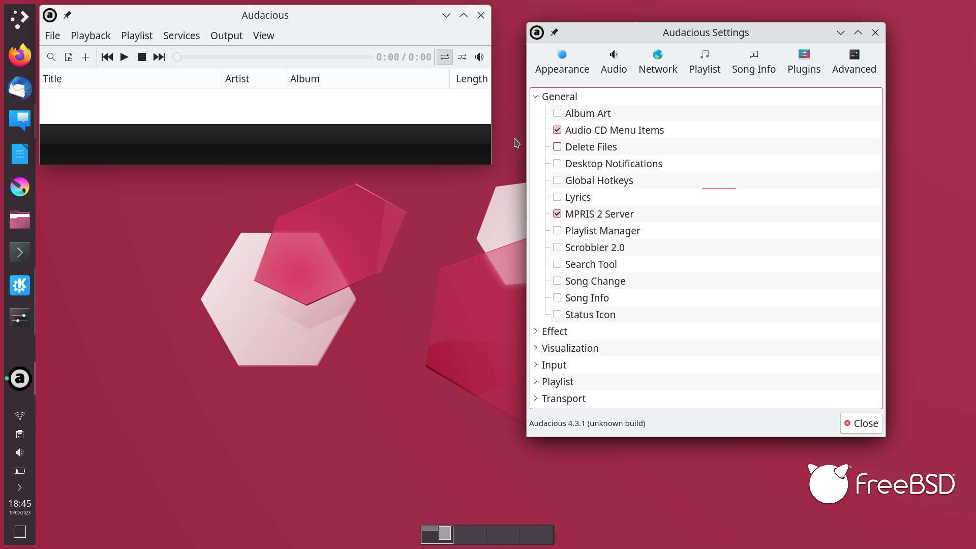This screenshot has width=976, height=549.
Task: Toggle shuffle mode in Audacious
Action: tap(462, 57)
